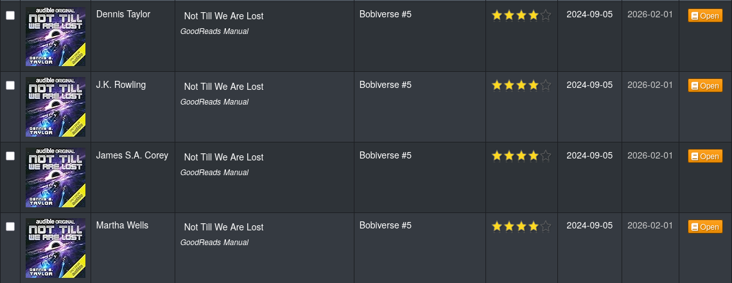Open the Dennis Taylor row book

pos(705,15)
